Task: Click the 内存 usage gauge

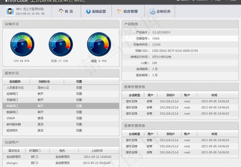Action: coord(61,44)
